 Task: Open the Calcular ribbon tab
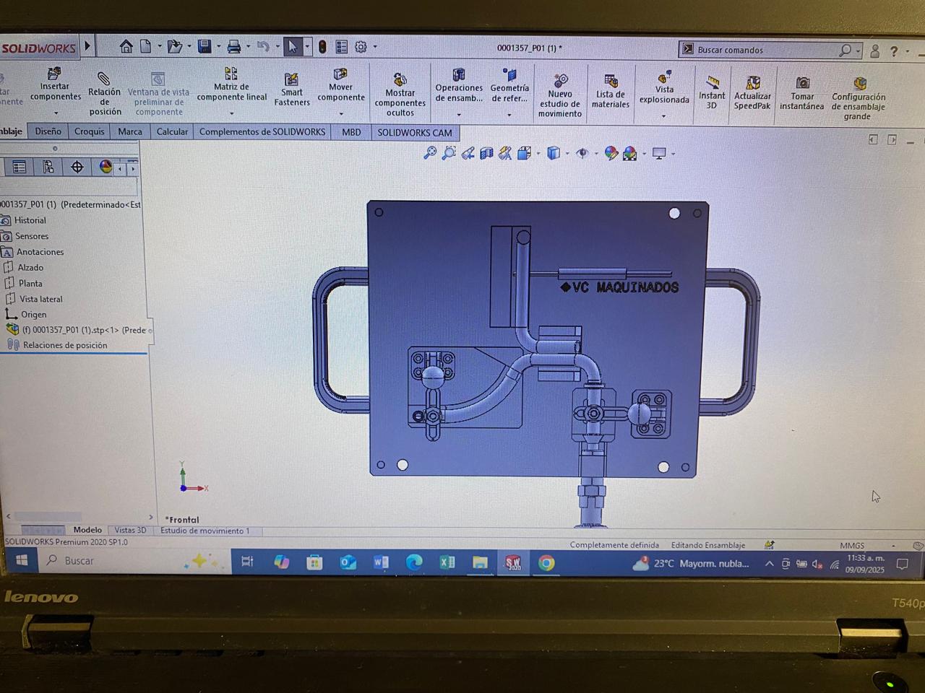point(172,132)
